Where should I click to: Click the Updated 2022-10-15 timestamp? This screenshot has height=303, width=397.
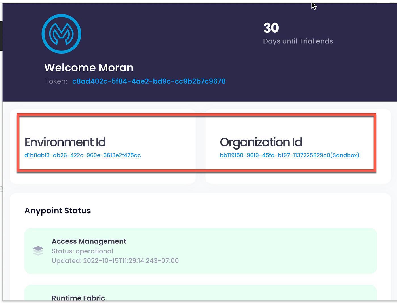(x=115, y=261)
